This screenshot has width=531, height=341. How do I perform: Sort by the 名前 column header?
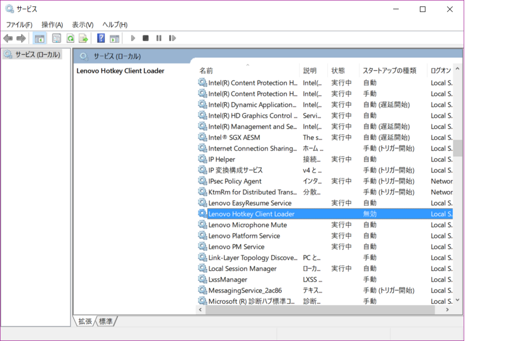(x=247, y=70)
